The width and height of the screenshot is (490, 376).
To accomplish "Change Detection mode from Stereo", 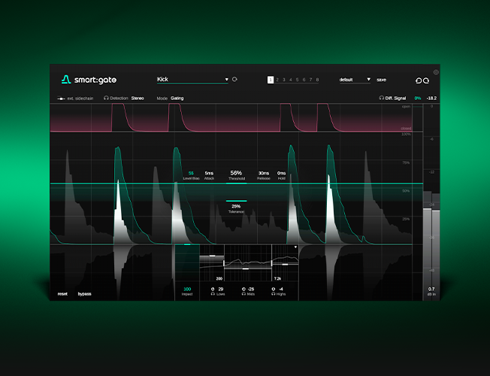I will point(138,99).
